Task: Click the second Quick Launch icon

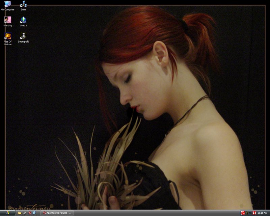Action: pyautogui.click(x=25, y=213)
